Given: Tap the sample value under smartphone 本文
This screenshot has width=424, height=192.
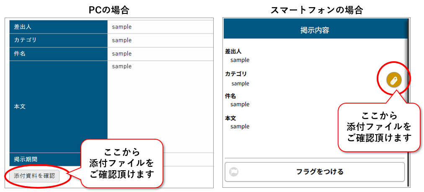Looking at the screenshot, I should 240,126.
